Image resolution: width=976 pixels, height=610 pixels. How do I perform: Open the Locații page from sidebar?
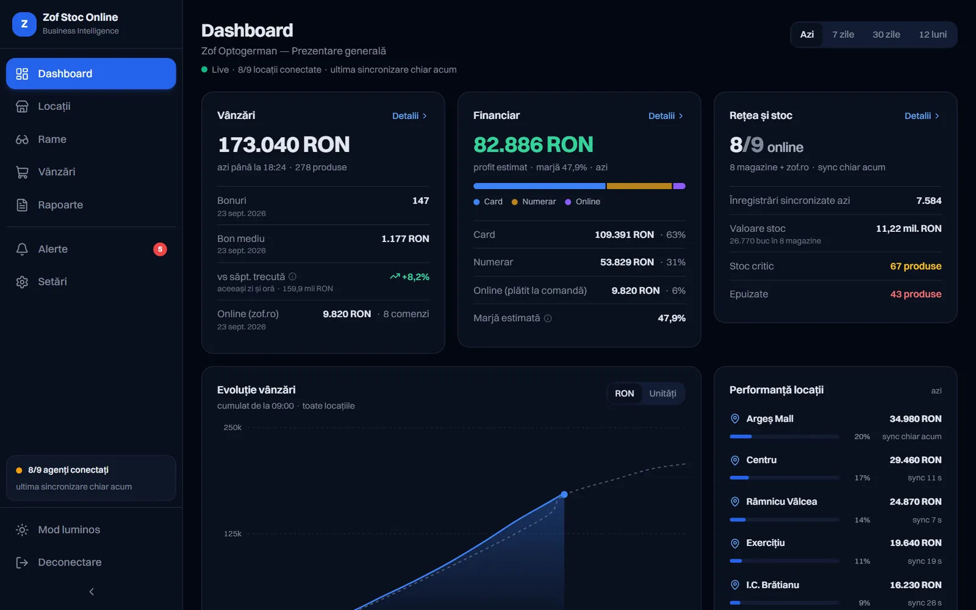pyautogui.click(x=91, y=106)
